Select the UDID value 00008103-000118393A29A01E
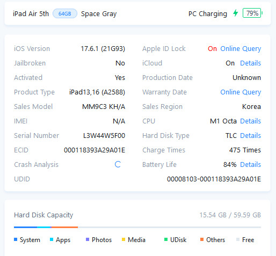This screenshot has height=256, width=276. click(214, 179)
